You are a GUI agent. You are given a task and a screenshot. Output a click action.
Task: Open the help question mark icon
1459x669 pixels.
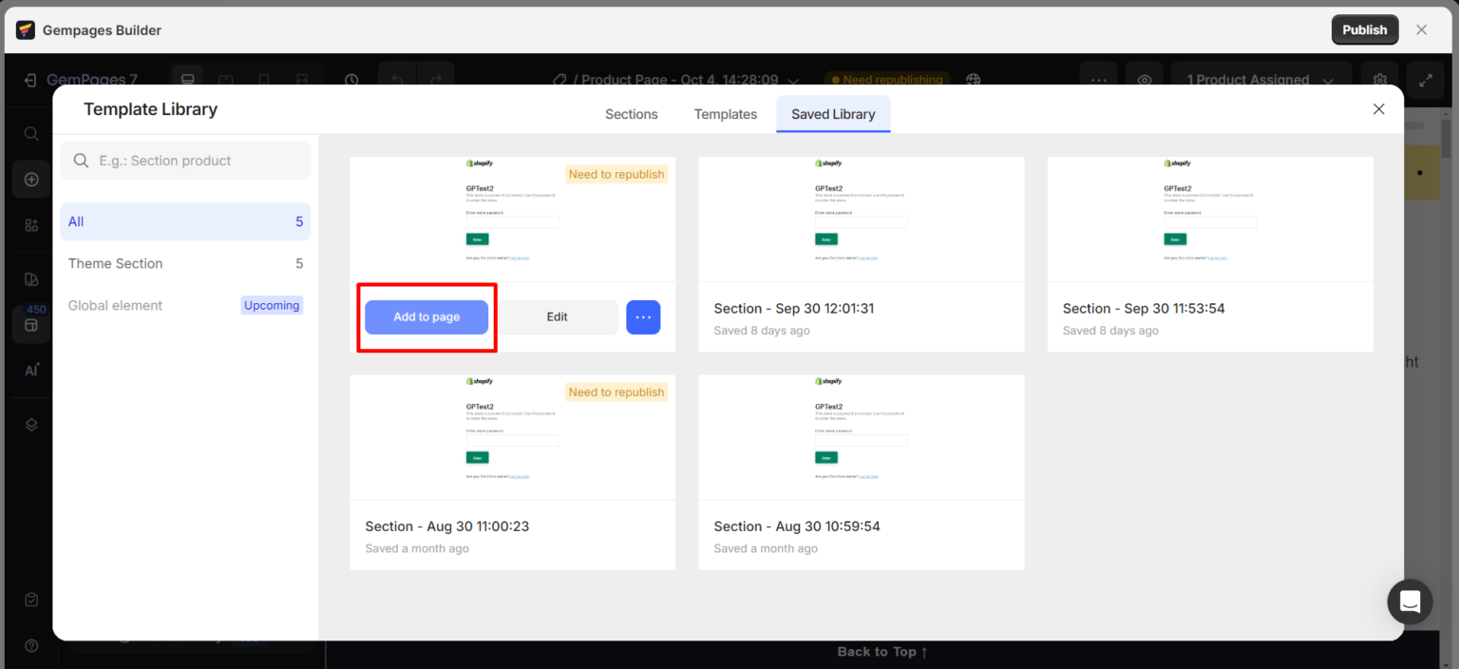click(31, 645)
